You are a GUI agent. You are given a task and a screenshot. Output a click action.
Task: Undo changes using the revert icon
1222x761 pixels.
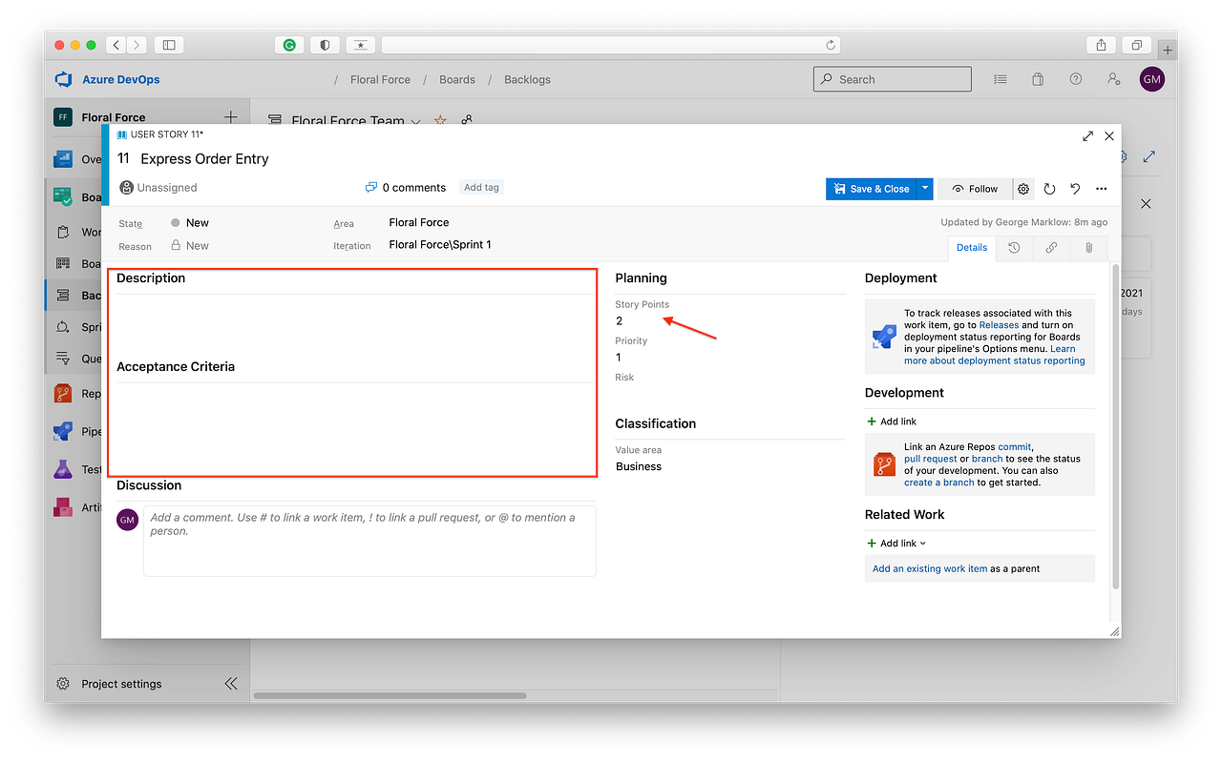click(1075, 189)
